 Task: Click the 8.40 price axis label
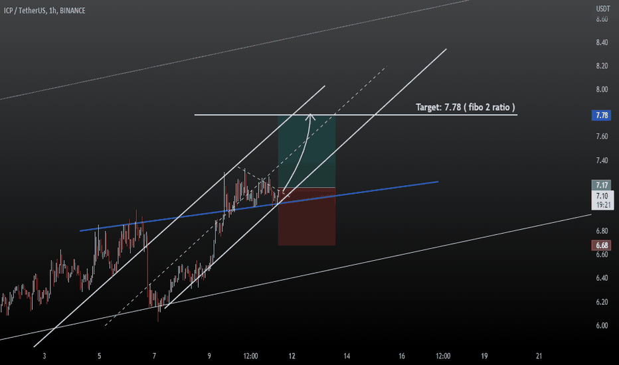(x=602, y=42)
